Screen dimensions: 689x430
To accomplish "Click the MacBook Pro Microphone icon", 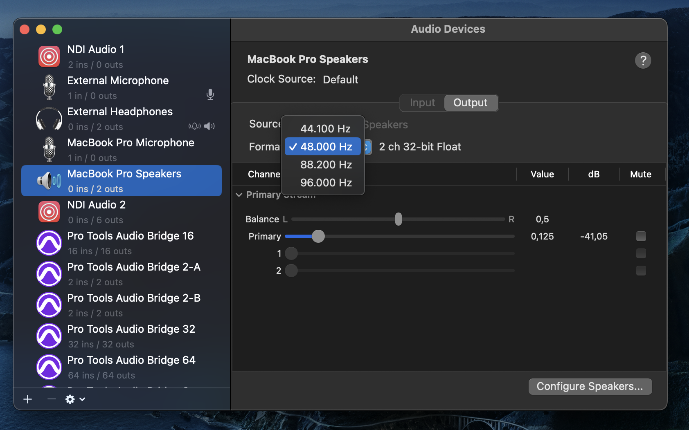I will point(49,150).
